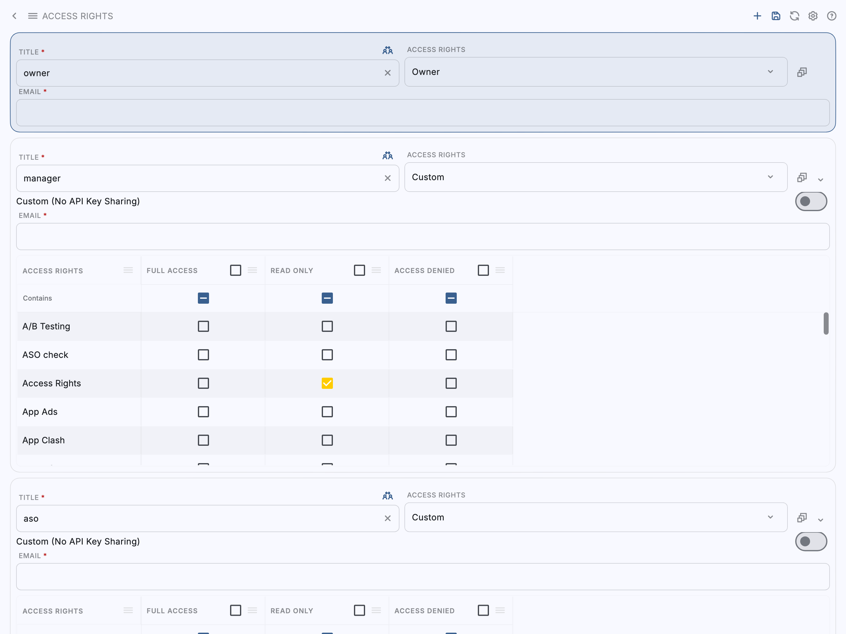Open settings gear icon
This screenshot has width=846, height=634.
pyautogui.click(x=813, y=16)
